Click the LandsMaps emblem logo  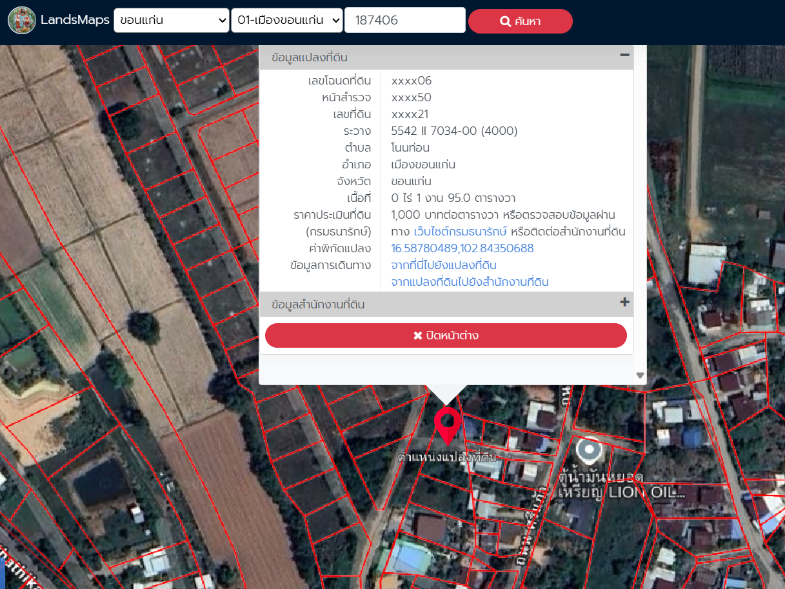point(22,21)
